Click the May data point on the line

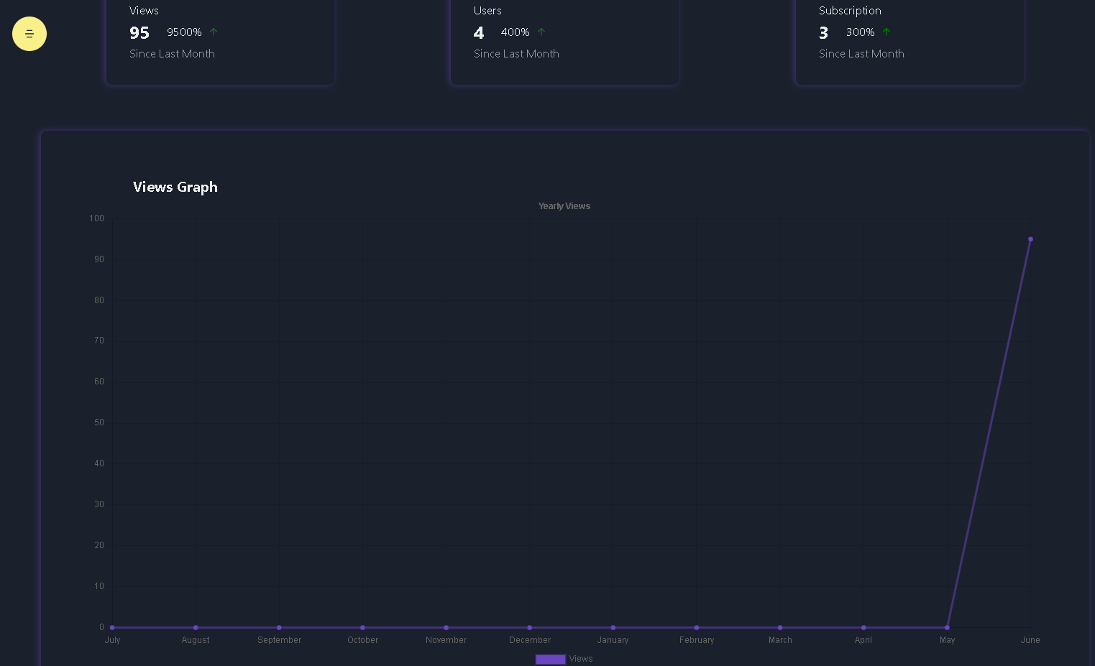[947, 627]
